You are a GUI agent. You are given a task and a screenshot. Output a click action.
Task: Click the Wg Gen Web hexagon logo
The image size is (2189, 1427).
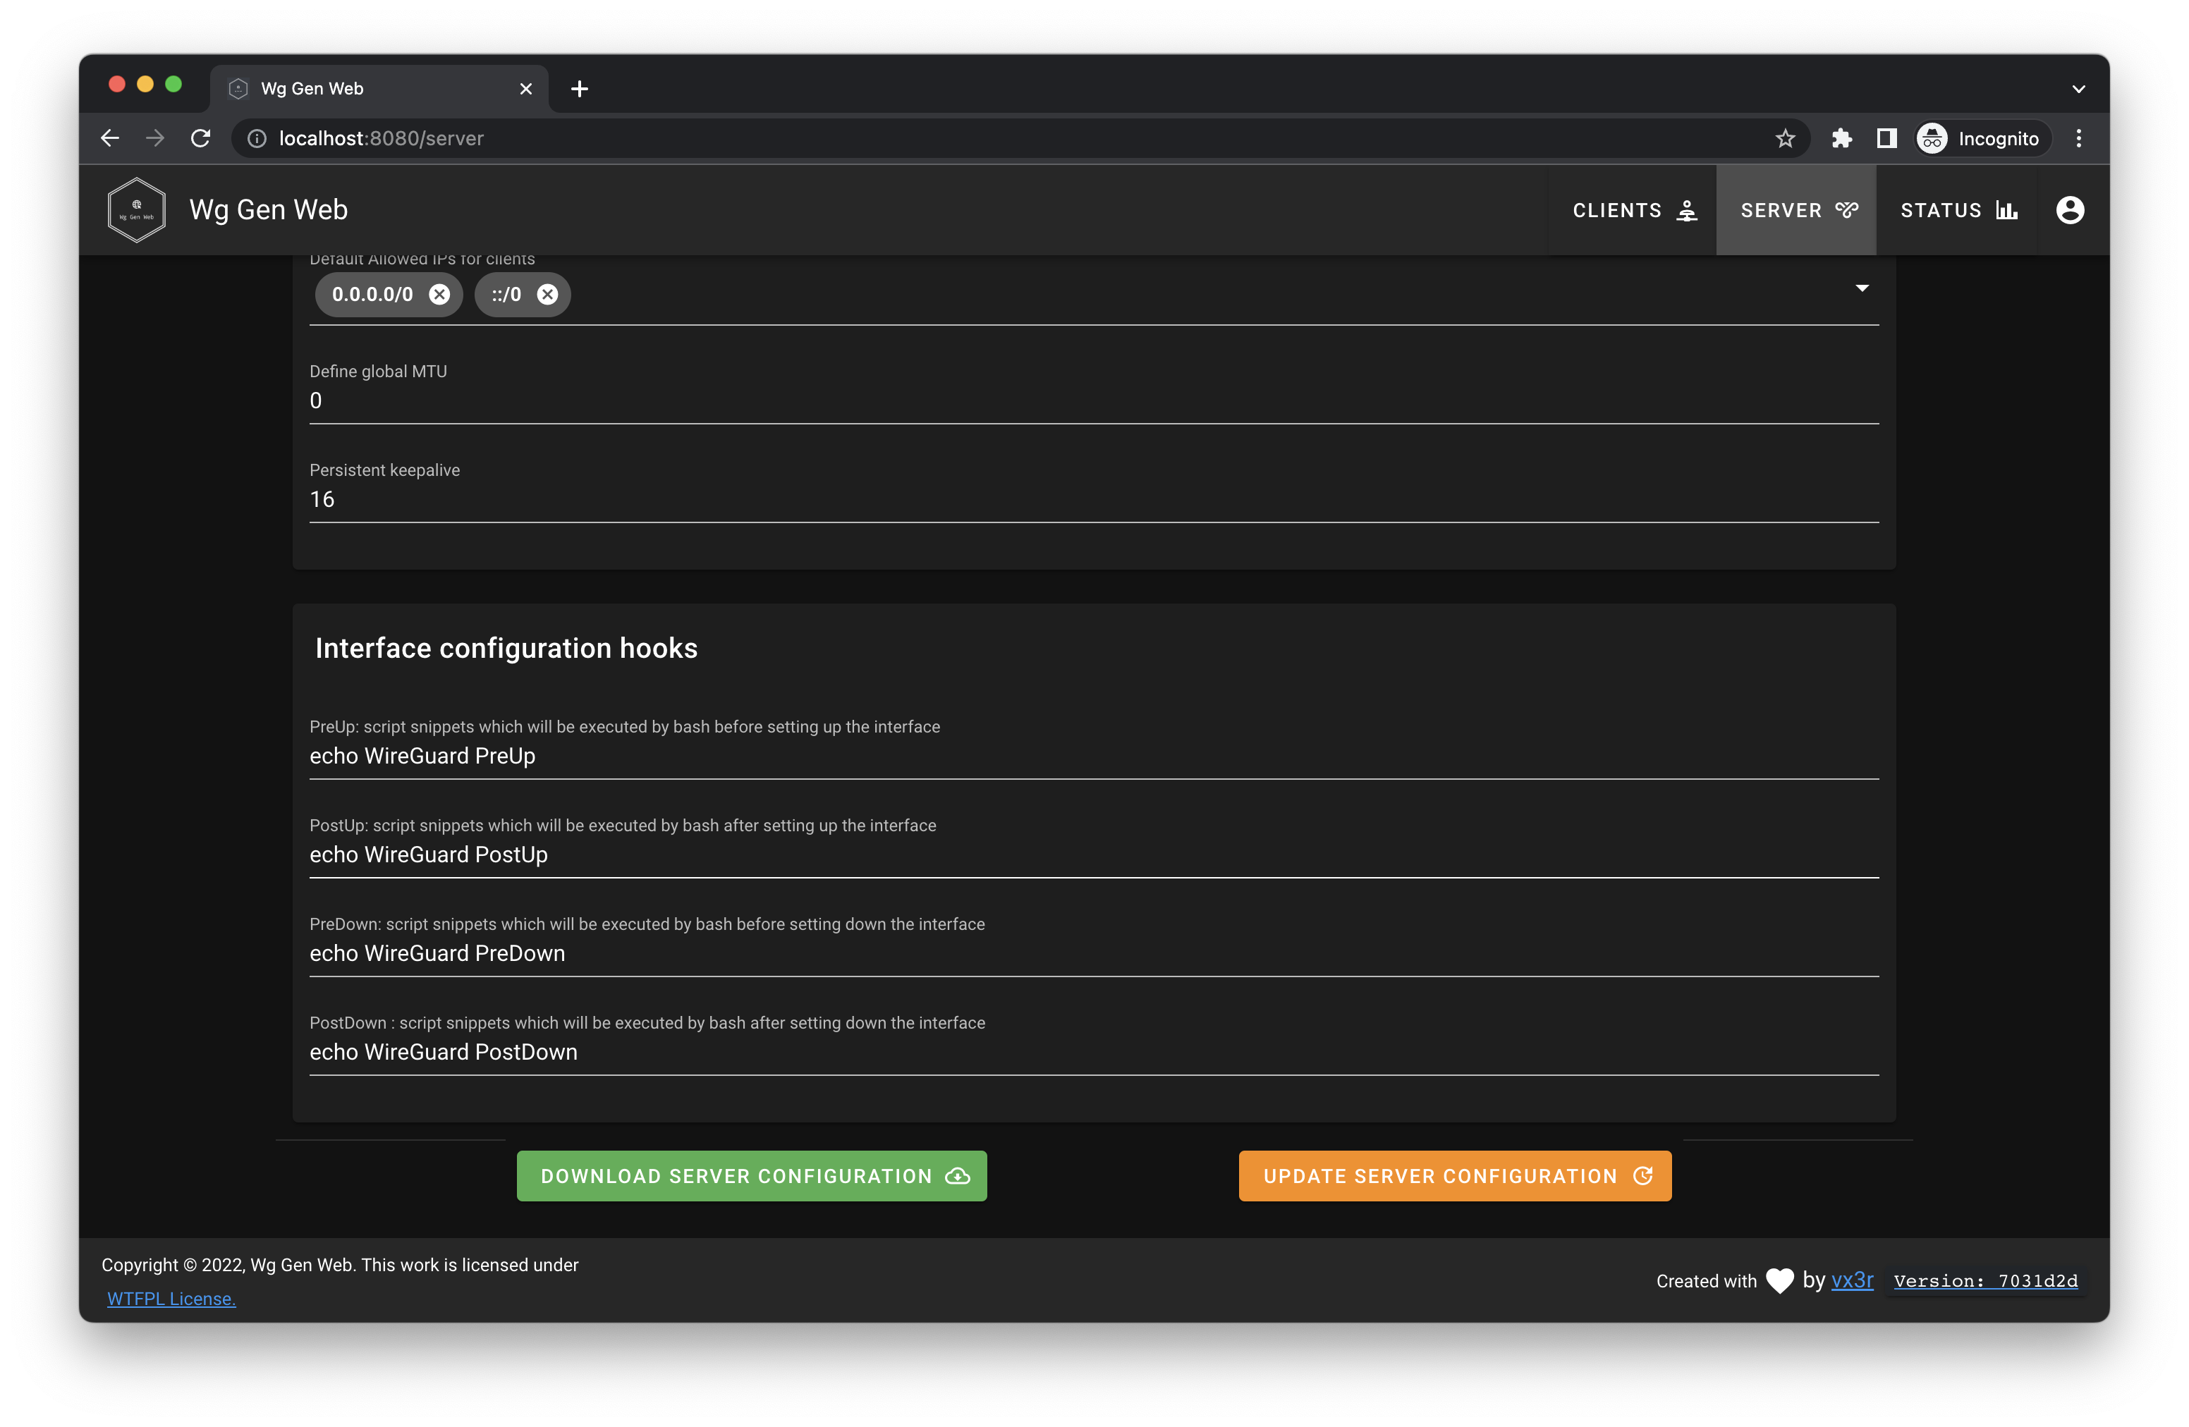(136, 211)
